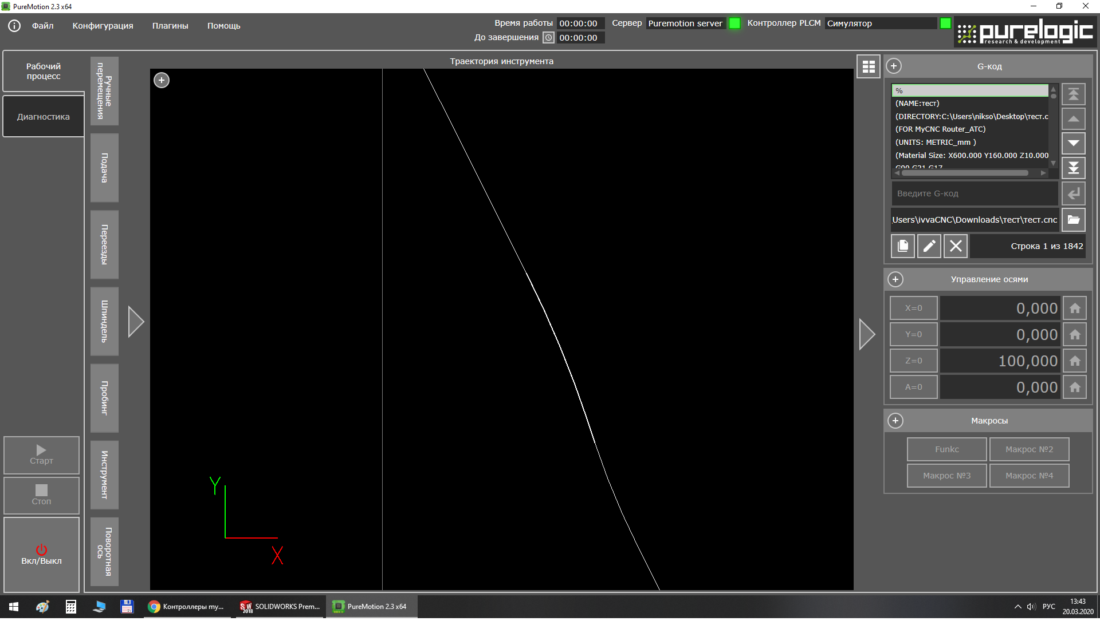Submit entered G-code with enter icon
Image resolution: width=1100 pixels, height=621 pixels.
(1073, 194)
